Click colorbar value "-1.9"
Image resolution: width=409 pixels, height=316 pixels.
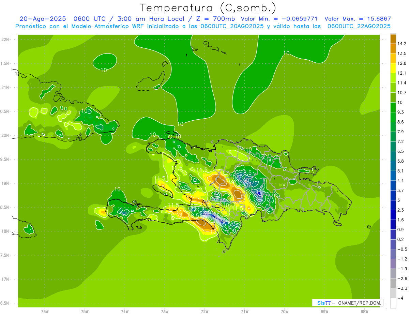(x=402, y=269)
